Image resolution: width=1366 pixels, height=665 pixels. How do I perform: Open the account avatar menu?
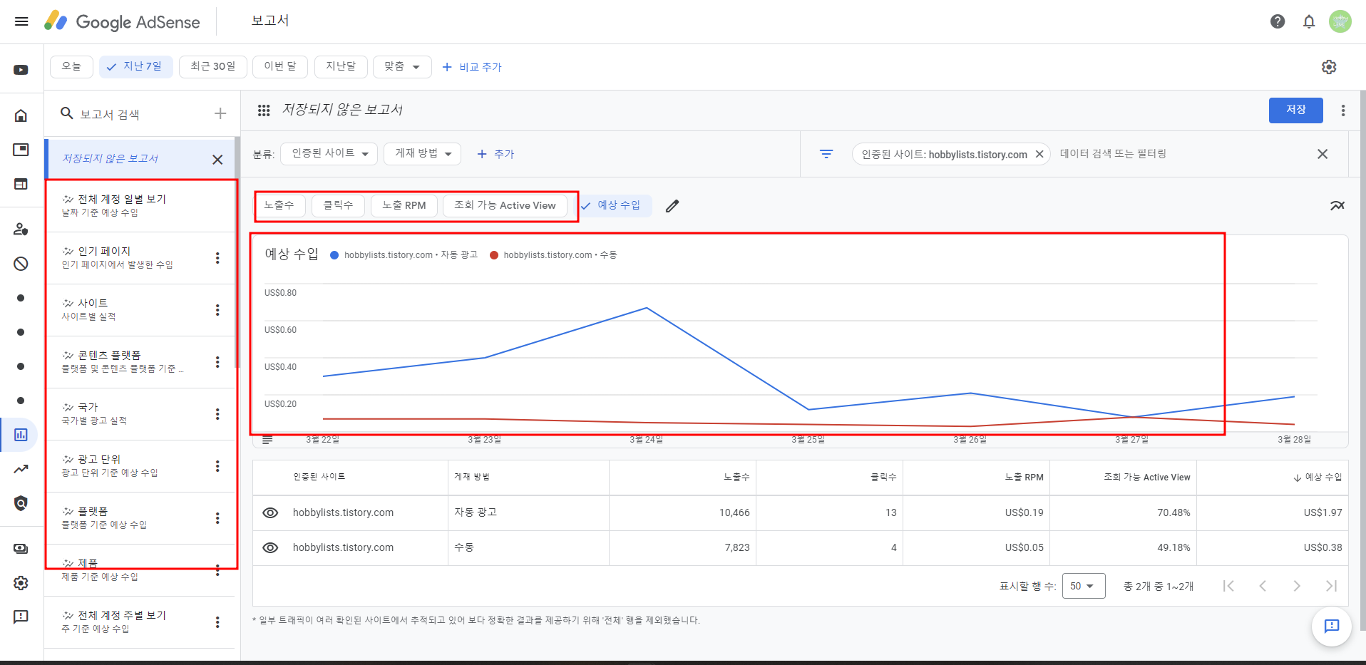tap(1340, 21)
